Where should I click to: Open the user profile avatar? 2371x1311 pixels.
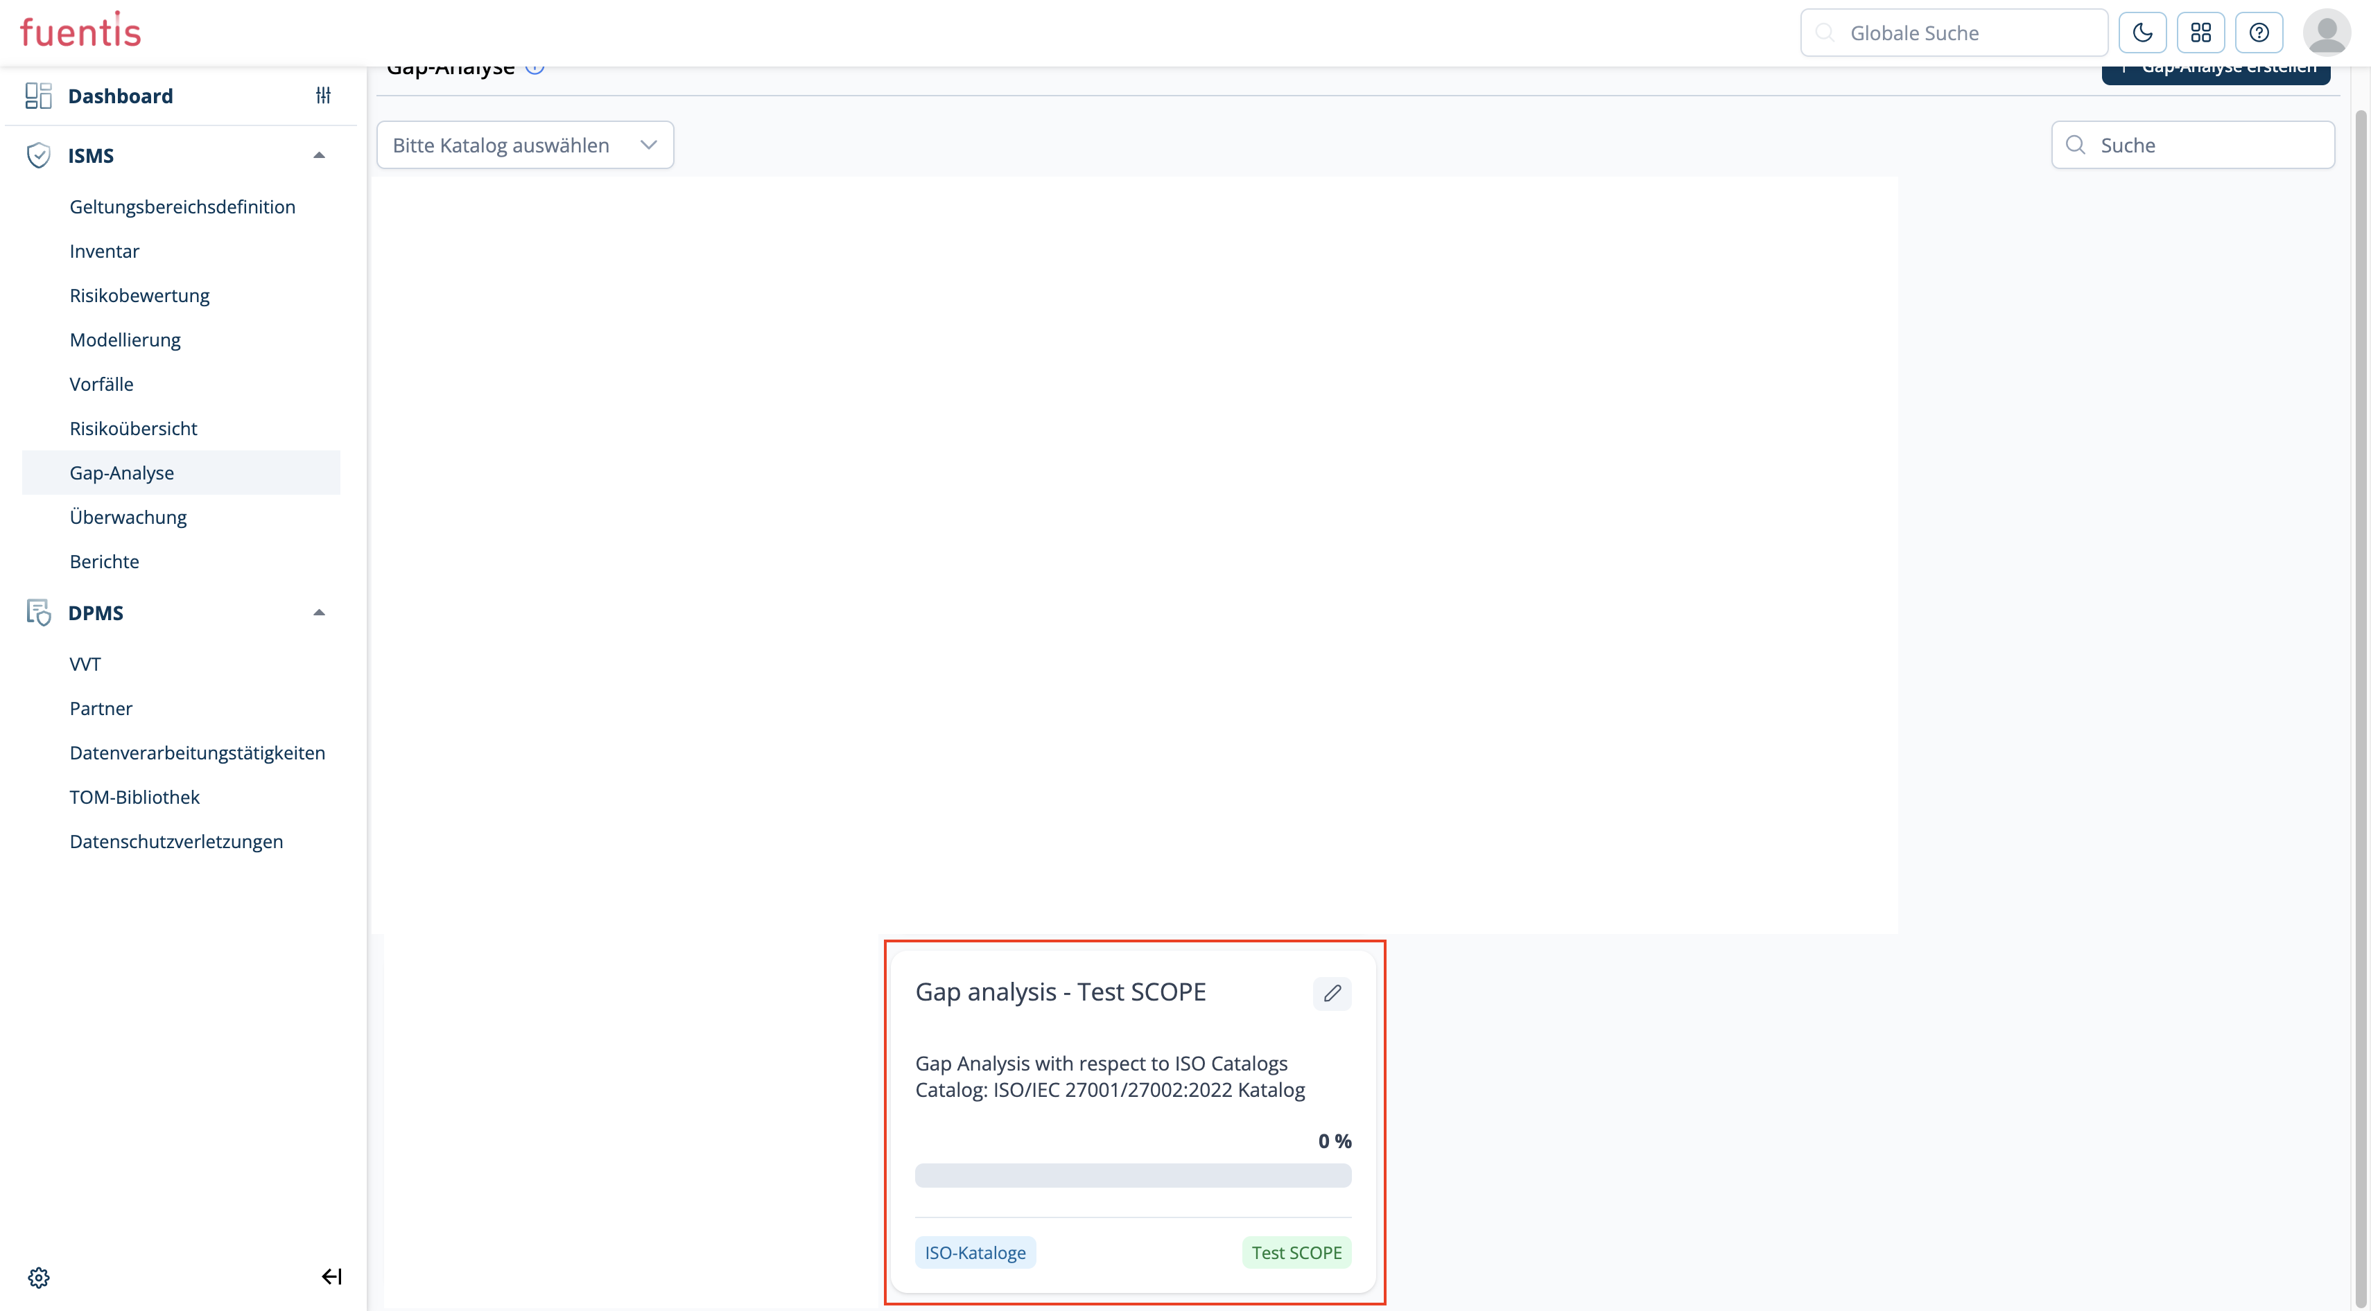(2326, 33)
